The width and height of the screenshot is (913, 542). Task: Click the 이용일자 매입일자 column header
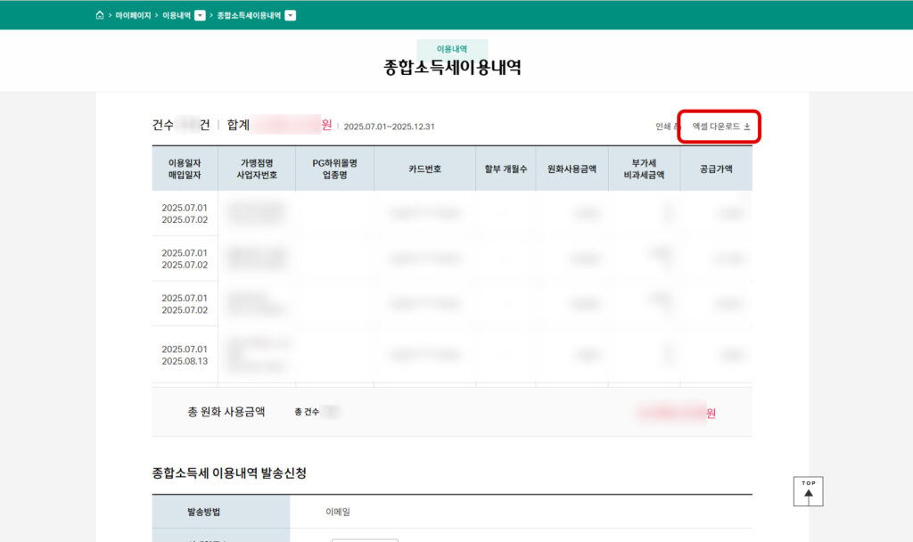pyautogui.click(x=184, y=168)
